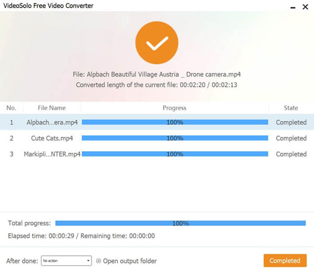This screenshot has height=275, width=314.
Task: Click the File Name column header
Action: coord(52,108)
